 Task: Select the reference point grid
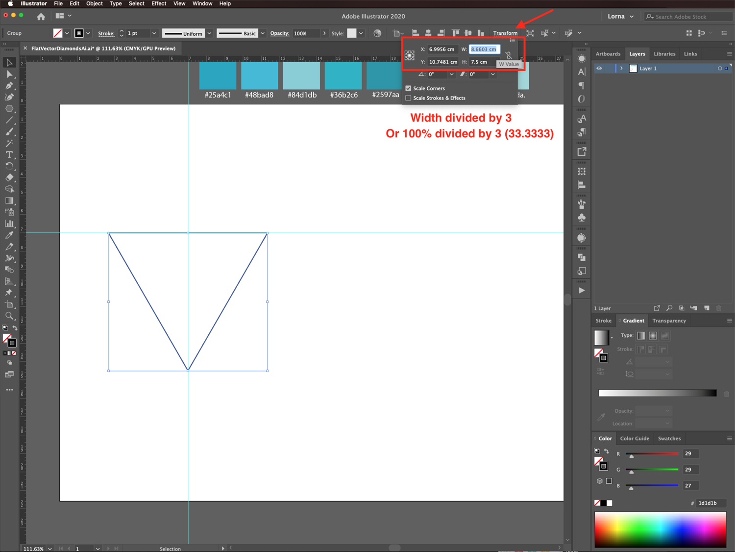tap(410, 55)
